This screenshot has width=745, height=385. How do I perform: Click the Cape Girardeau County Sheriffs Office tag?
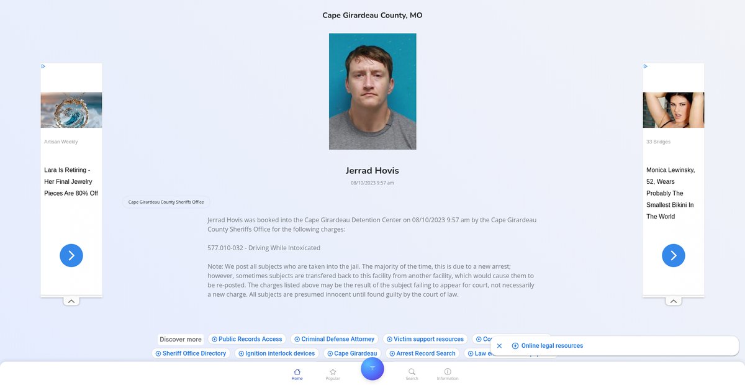click(166, 202)
